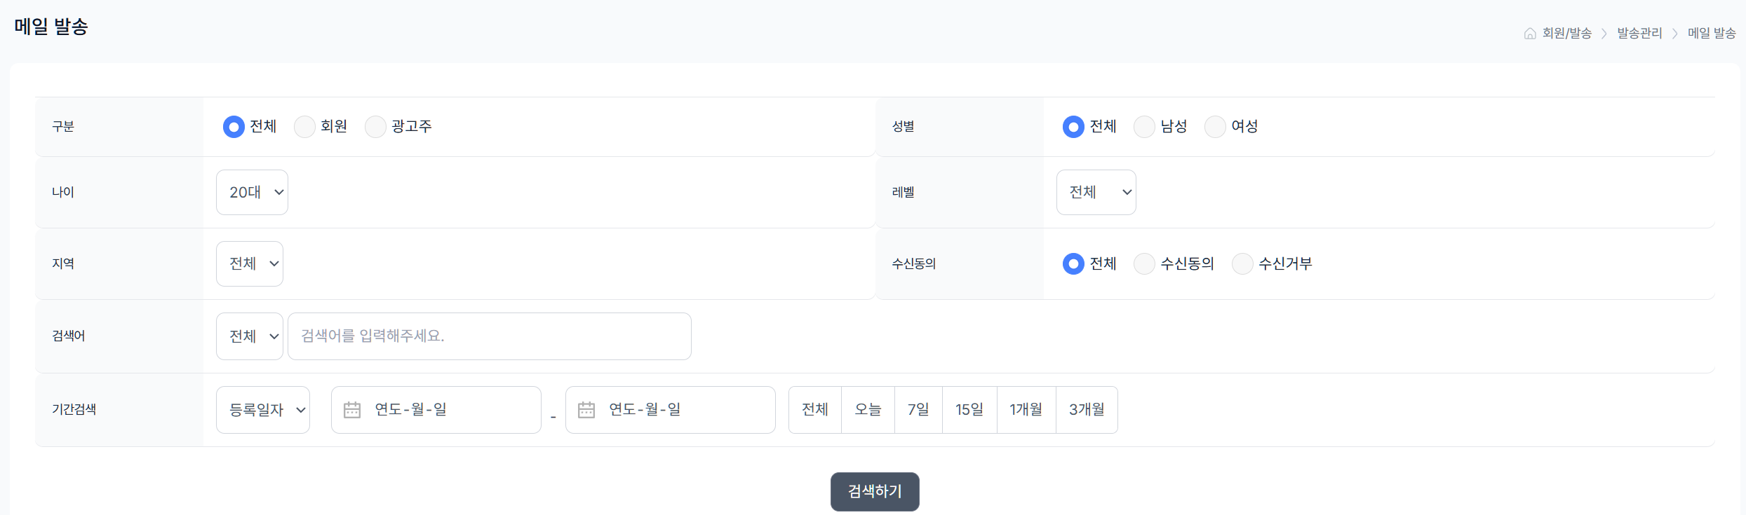This screenshot has width=1746, height=515.
Task: Open the 나이 dropdown showing 20대
Action: click(252, 192)
